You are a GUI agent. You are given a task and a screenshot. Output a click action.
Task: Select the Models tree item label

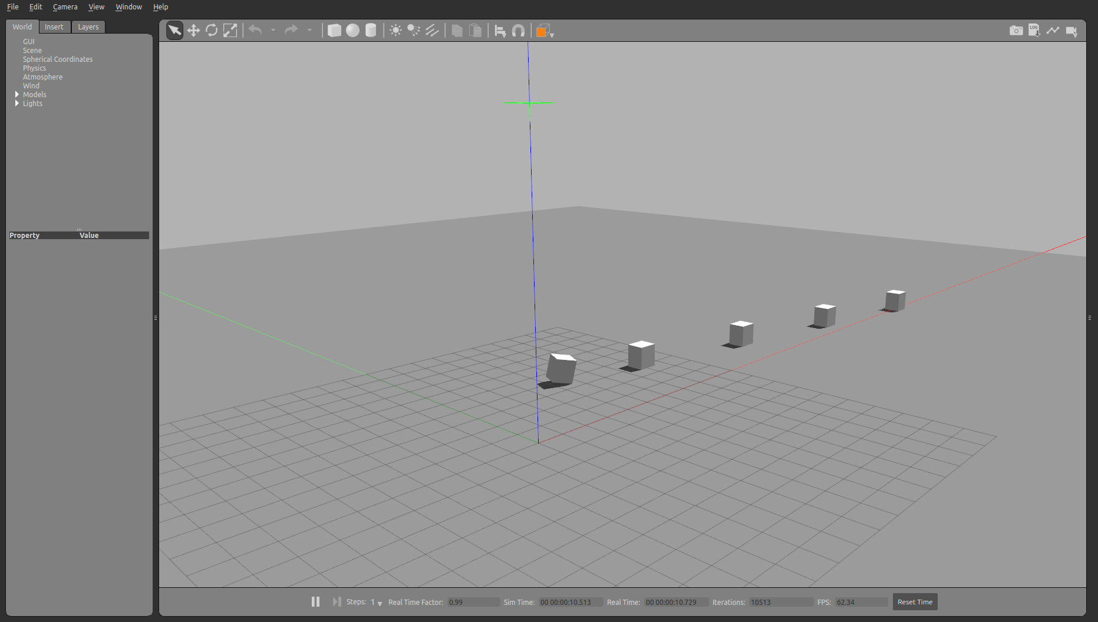pos(35,95)
